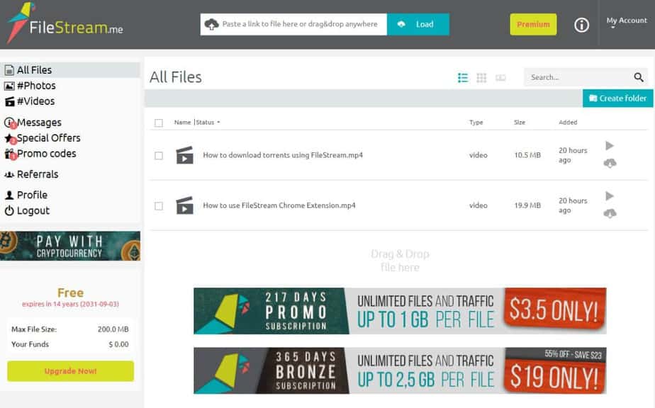The height and width of the screenshot is (408, 655).
Task: Check the Chrome Extension file checkbox
Action: click(x=159, y=206)
